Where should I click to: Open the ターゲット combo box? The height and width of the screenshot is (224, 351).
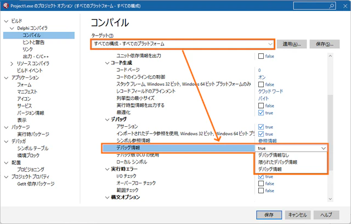(x=182, y=44)
